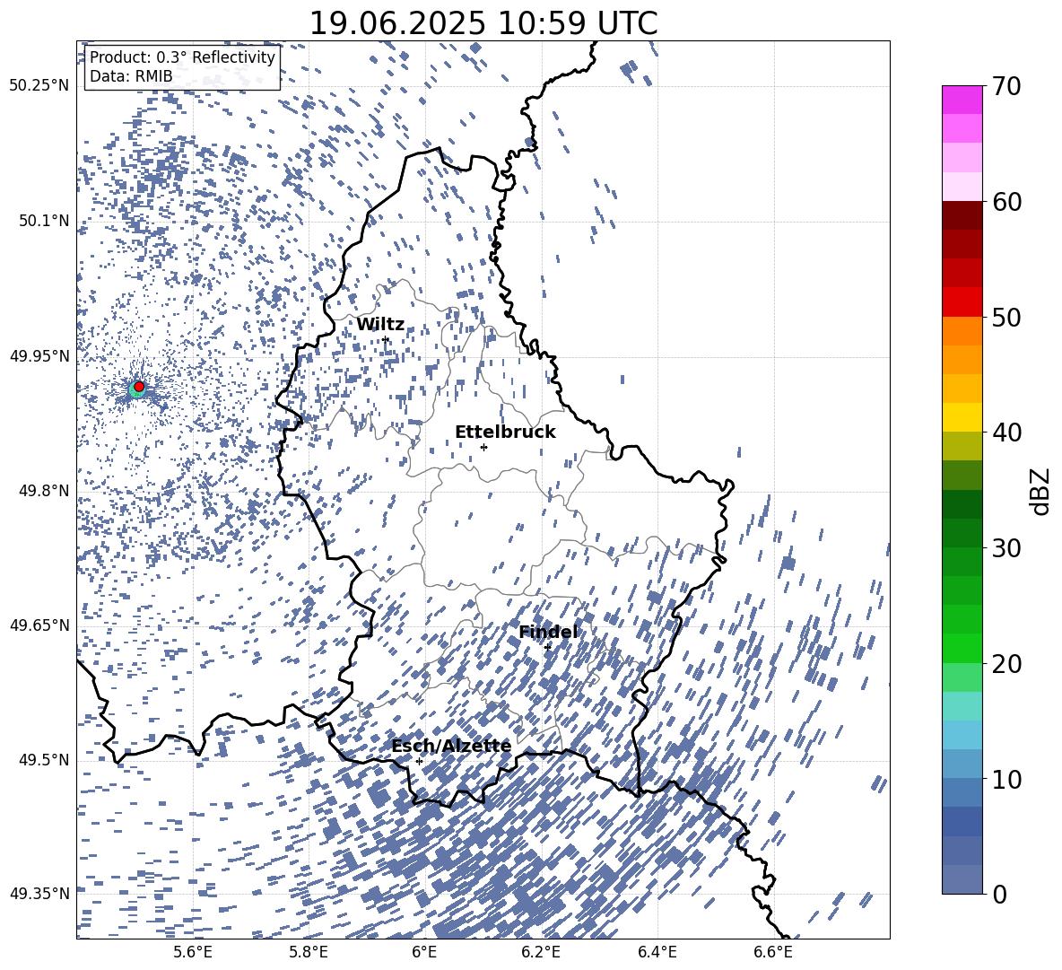The width and height of the screenshot is (1062, 970).
Task: Click the 6.6°E longitude label
Action: point(773,952)
